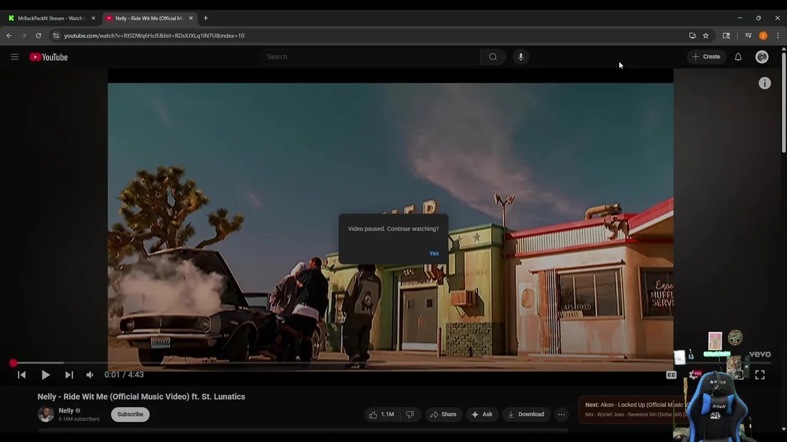This screenshot has width=787, height=442.
Task: Enter fullscreen mode
Action: (x=760, y=374)
